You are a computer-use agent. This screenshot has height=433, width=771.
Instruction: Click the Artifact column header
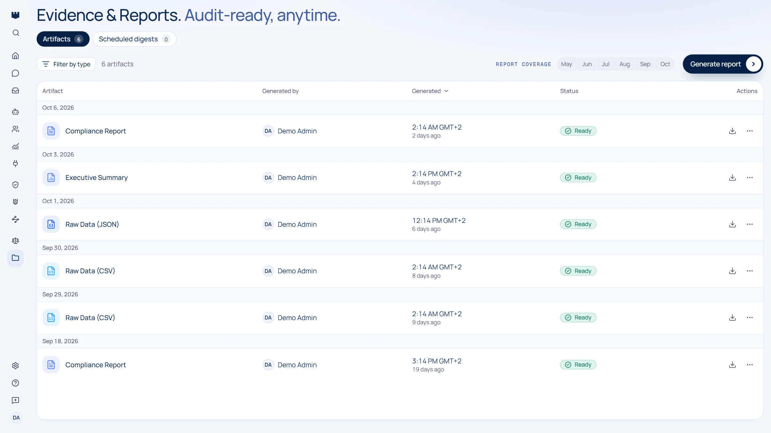53,91
